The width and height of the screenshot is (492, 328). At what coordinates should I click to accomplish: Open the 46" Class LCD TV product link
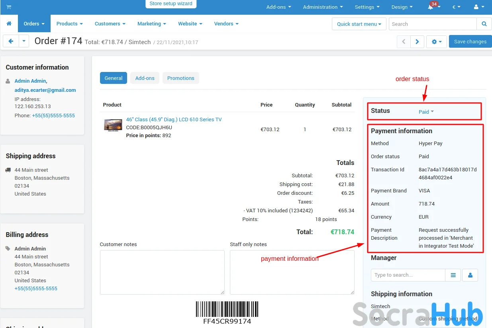(x=174, y=120)
